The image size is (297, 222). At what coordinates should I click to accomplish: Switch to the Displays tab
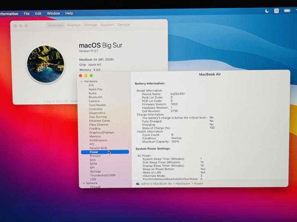[74, 25]
